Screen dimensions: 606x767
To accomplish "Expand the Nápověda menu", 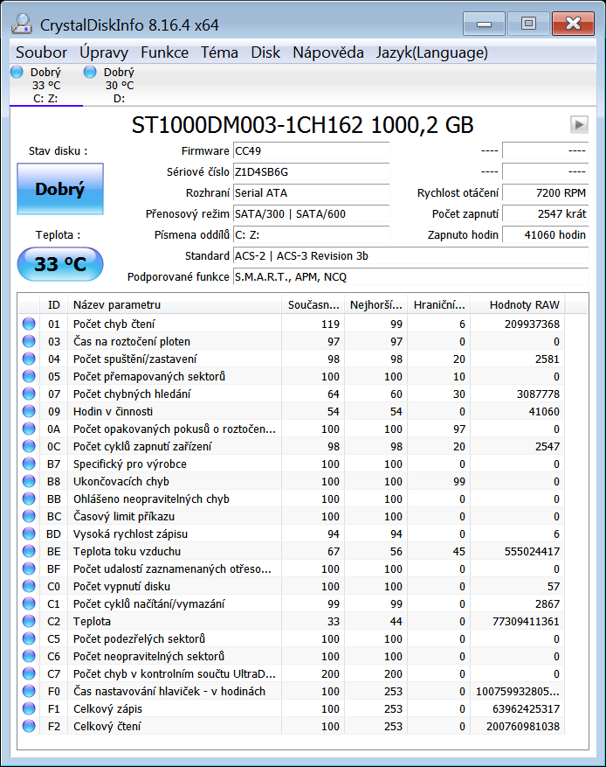I will coord(327,52).
